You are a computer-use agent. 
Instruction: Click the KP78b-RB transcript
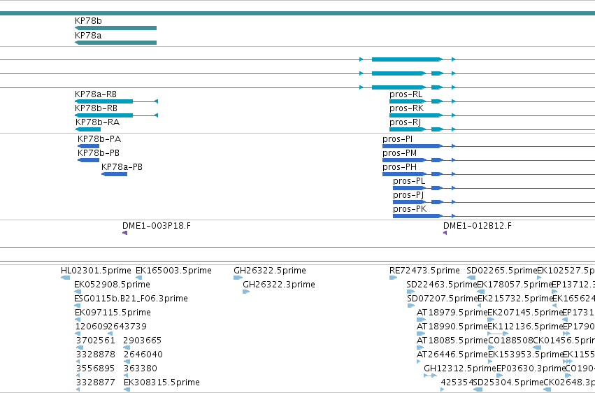(x=116, y=115)
